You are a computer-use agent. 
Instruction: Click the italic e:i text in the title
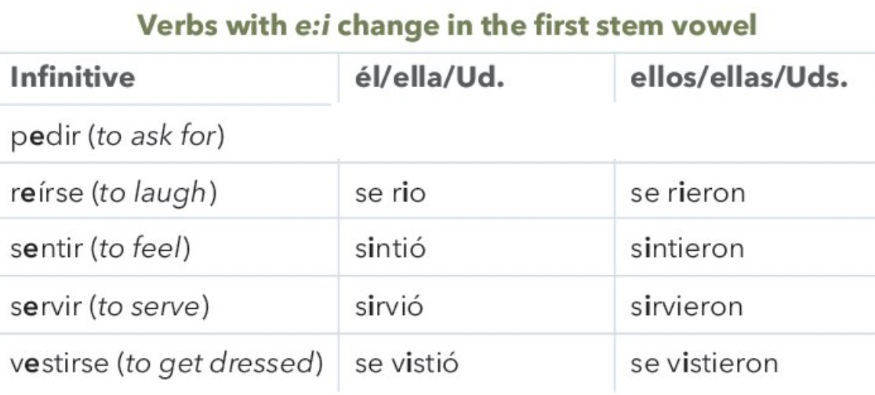tap(313, 26)
